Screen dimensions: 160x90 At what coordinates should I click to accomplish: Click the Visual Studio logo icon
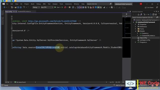click(x=3, y=4)
